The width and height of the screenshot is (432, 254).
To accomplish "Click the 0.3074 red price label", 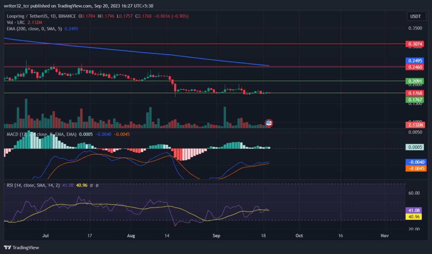I will 415,44.
